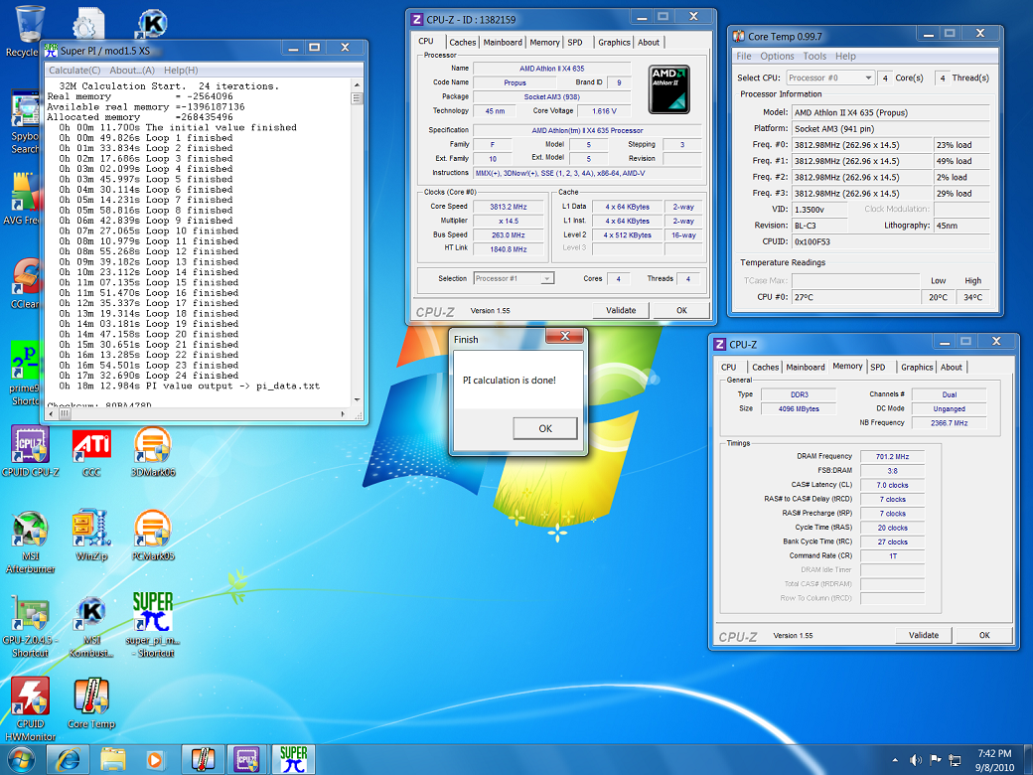The height and width of the screenshot is (775, 1033).
Task: Launch CPUID CPU-Z from the desktop
Action: [x=31, y=451]
